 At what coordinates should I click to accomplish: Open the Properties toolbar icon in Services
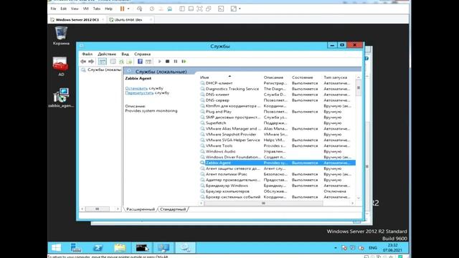(113, 62)
